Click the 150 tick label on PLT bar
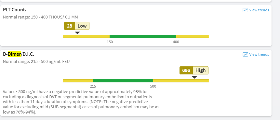Viewport: 280px width, 120px height. [x=110, y=42]
